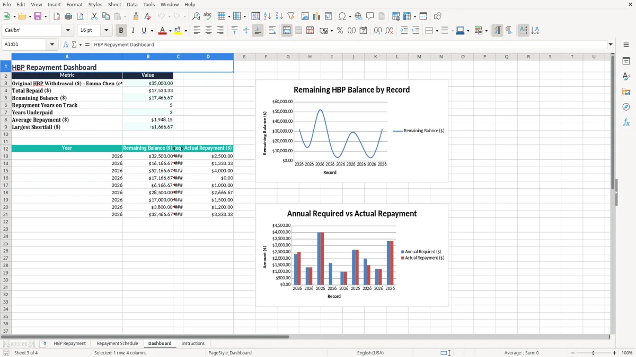This screenshot has width=636, height=357.
Task: Switch to Repayment Schedule sheet tab
Action: click(x=117, y=343)
